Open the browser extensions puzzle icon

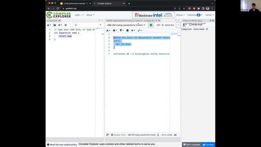(199, 9)
